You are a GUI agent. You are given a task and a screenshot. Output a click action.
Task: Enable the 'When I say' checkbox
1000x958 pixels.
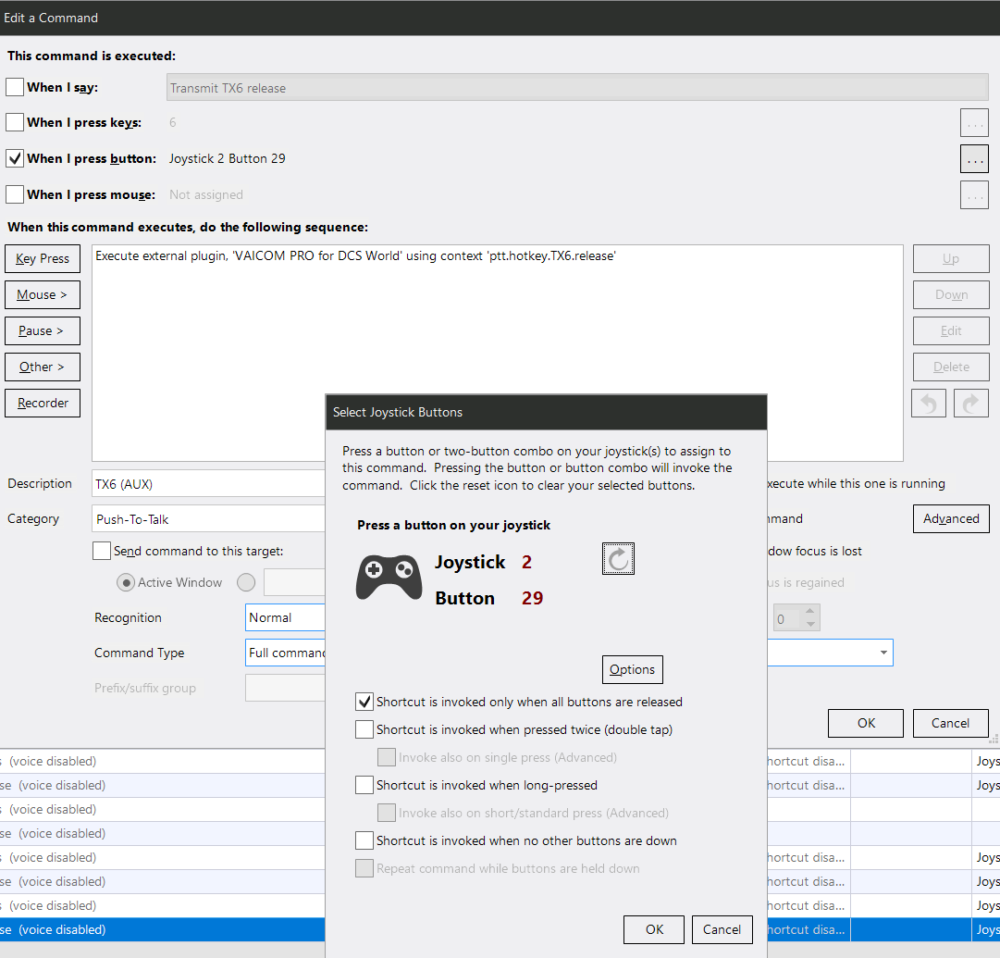(15, 87)
